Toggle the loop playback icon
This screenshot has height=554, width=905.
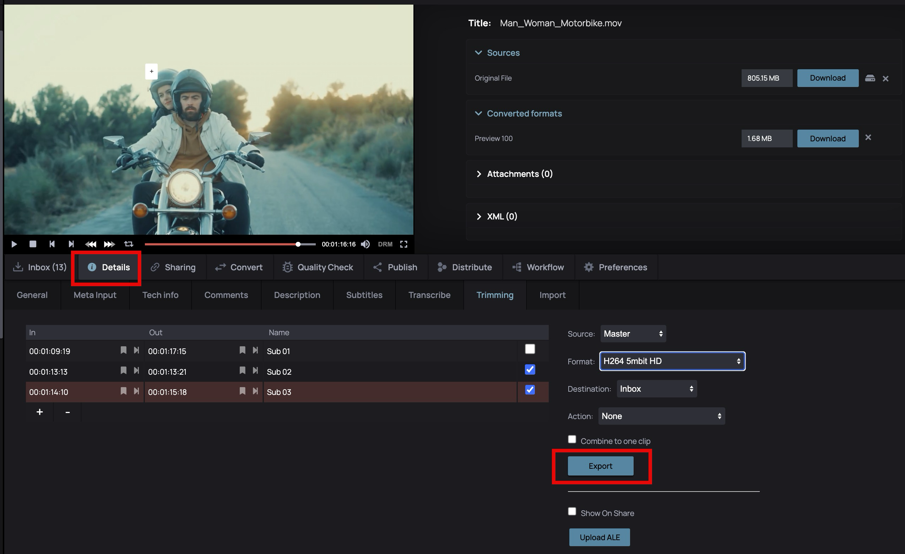tap(129, 244)
